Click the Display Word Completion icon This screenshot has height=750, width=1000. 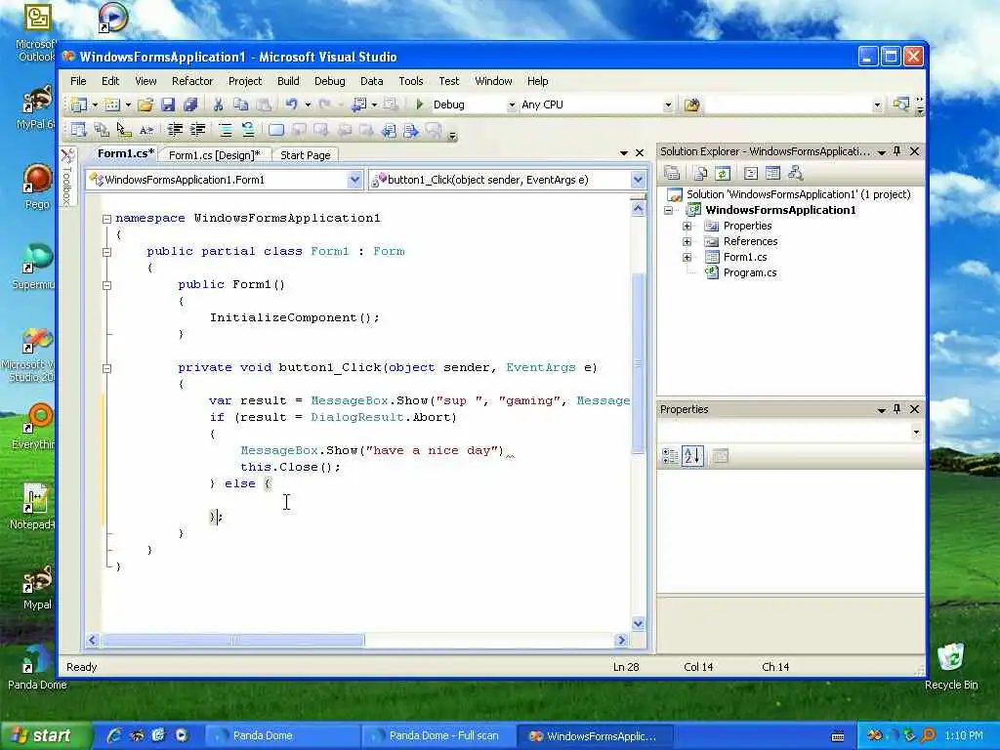point(146,131)
